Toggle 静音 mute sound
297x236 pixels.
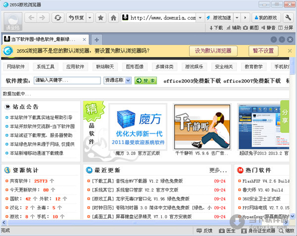coord(268,28)
